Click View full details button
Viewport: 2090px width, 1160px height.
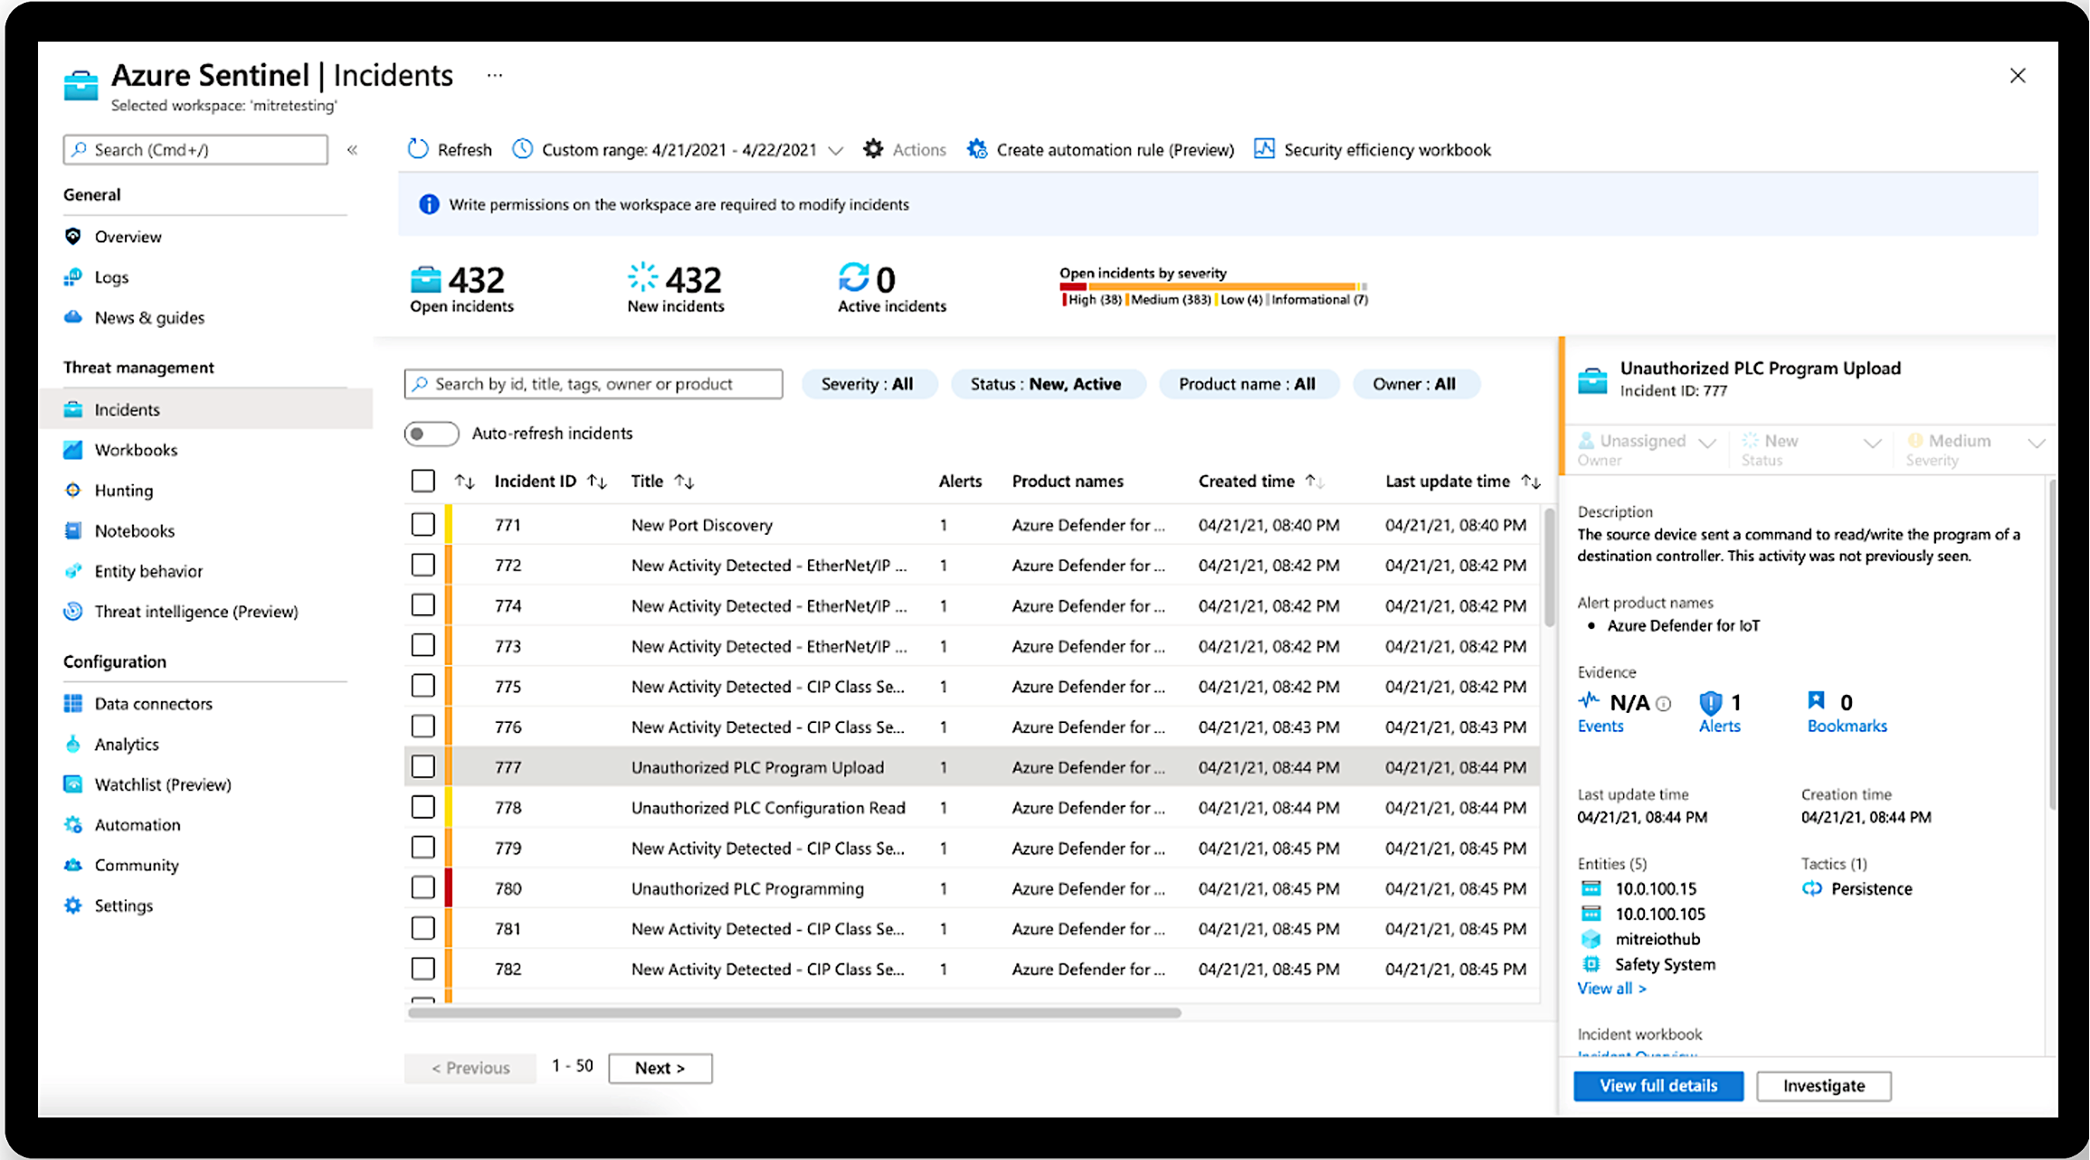click(1658, 1086)
